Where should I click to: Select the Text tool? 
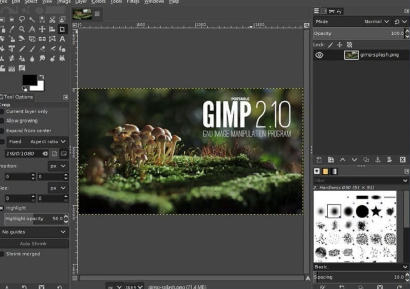(x=62, y=39)
